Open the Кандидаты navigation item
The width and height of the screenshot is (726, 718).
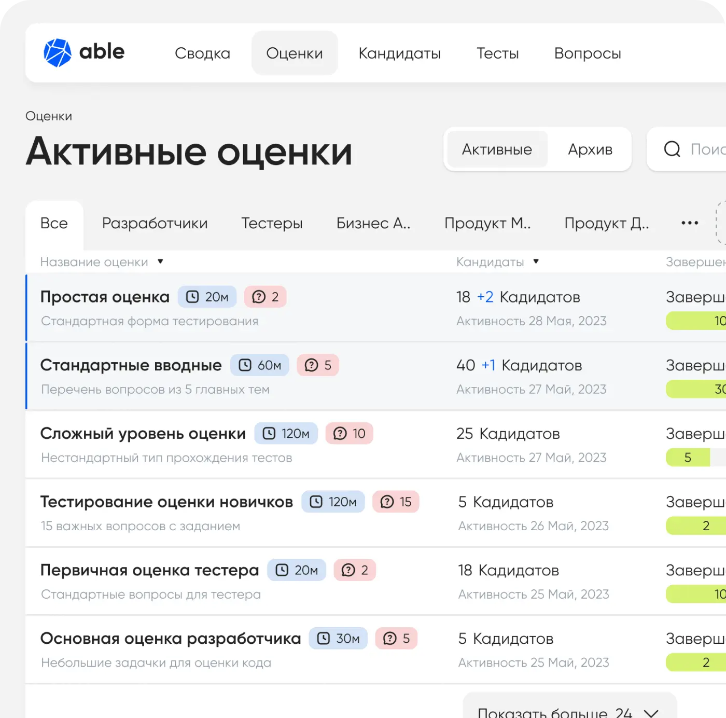(399, 53)
